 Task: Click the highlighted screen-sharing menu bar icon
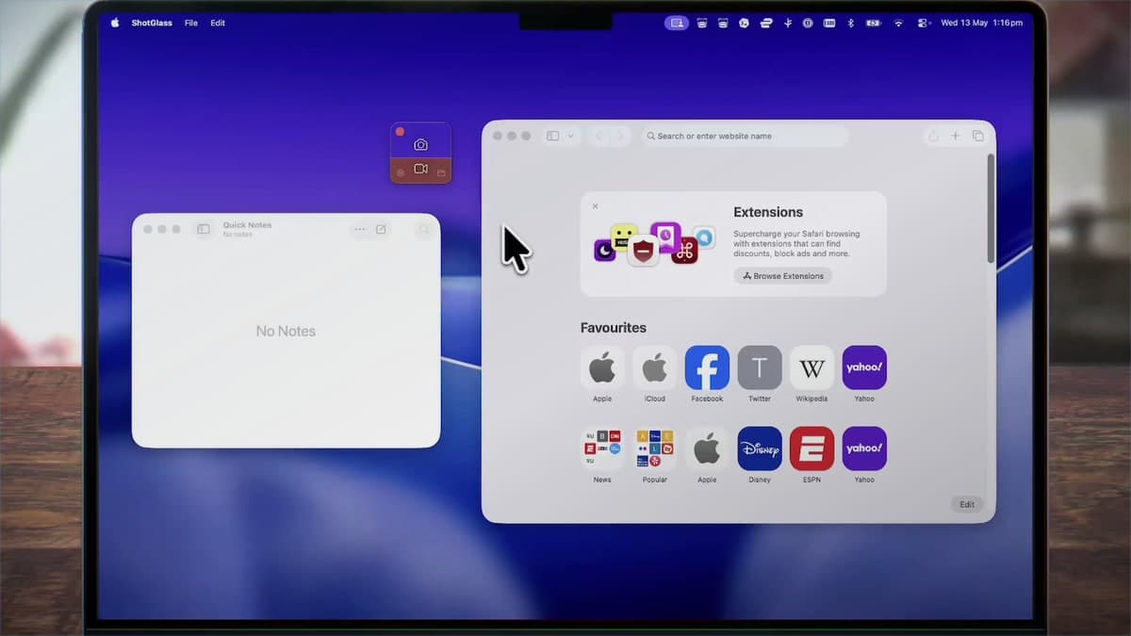click(x=677, y=23)
